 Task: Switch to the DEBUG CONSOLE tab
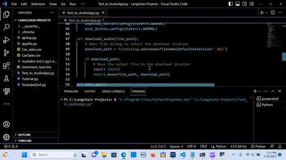pos(114,91)
